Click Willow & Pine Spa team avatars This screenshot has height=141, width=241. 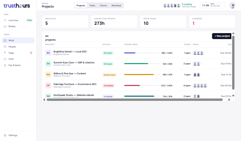tap(197, 75)
